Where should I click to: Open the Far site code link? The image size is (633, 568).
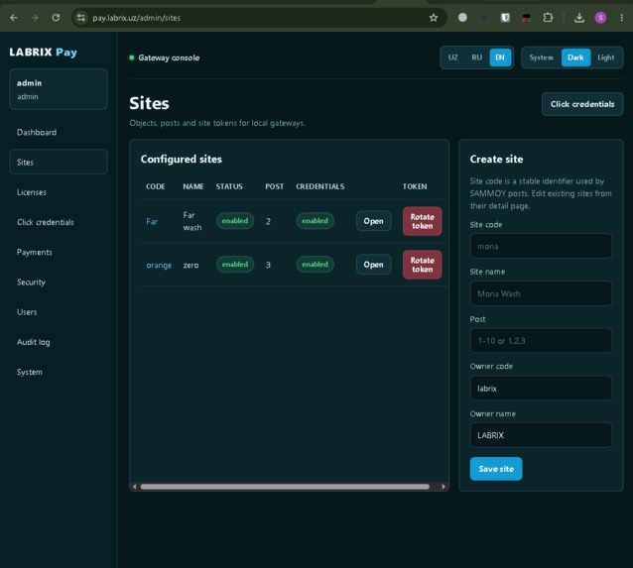pos(152,221)
